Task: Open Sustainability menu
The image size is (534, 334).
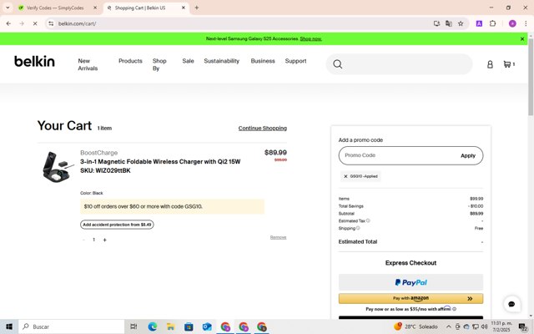Action: click(x=221, y=61)
